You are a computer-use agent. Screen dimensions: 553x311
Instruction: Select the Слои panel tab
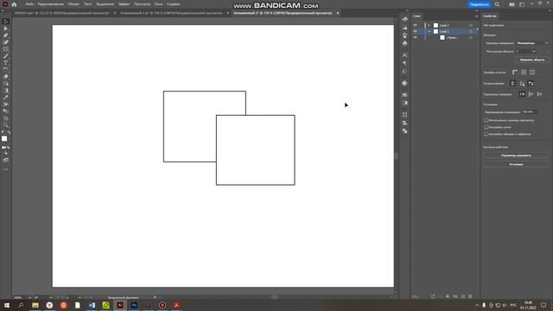point(416,16)
